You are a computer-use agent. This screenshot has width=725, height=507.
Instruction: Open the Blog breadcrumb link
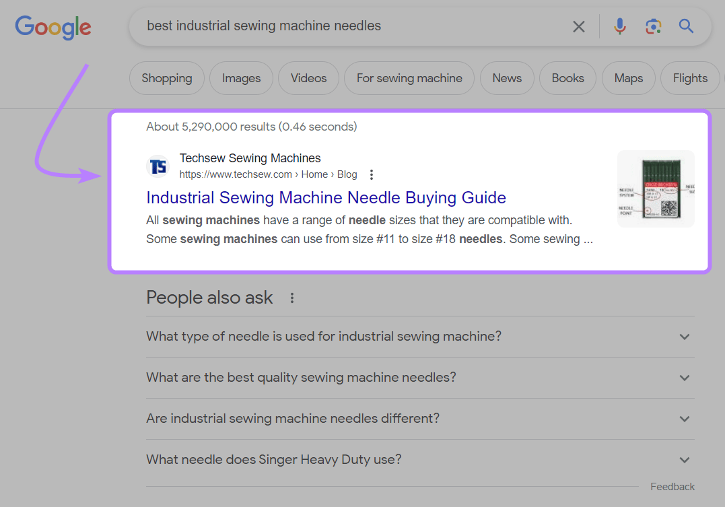(347, 174)
